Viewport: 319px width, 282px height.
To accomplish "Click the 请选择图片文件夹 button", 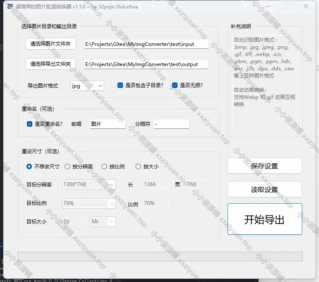I will (x=50, y=44).
